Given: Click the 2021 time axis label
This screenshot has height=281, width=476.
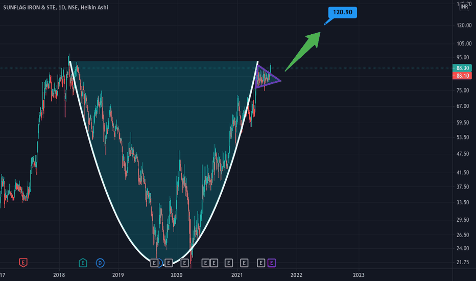Looking at the screenshot, I should [x=237, y=275].
